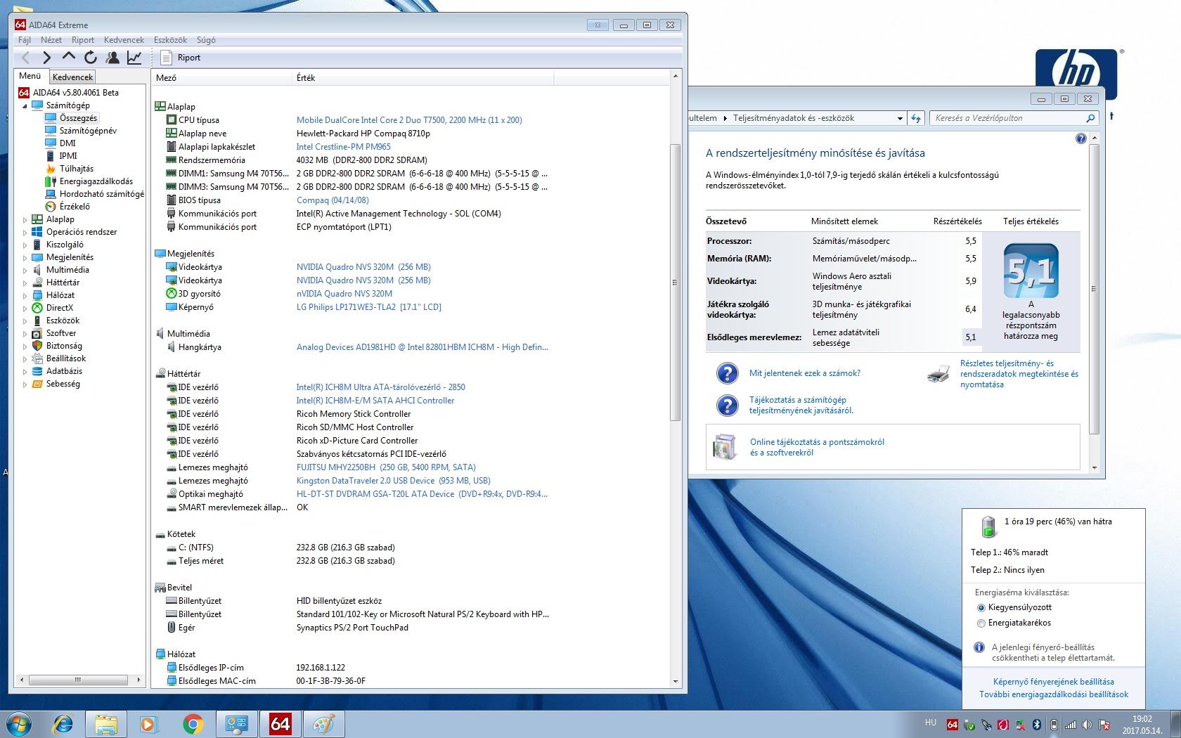Open the nVIDIA Quadro NVS 320M 3D accelerator link
1181x738 pixels.
344,294
